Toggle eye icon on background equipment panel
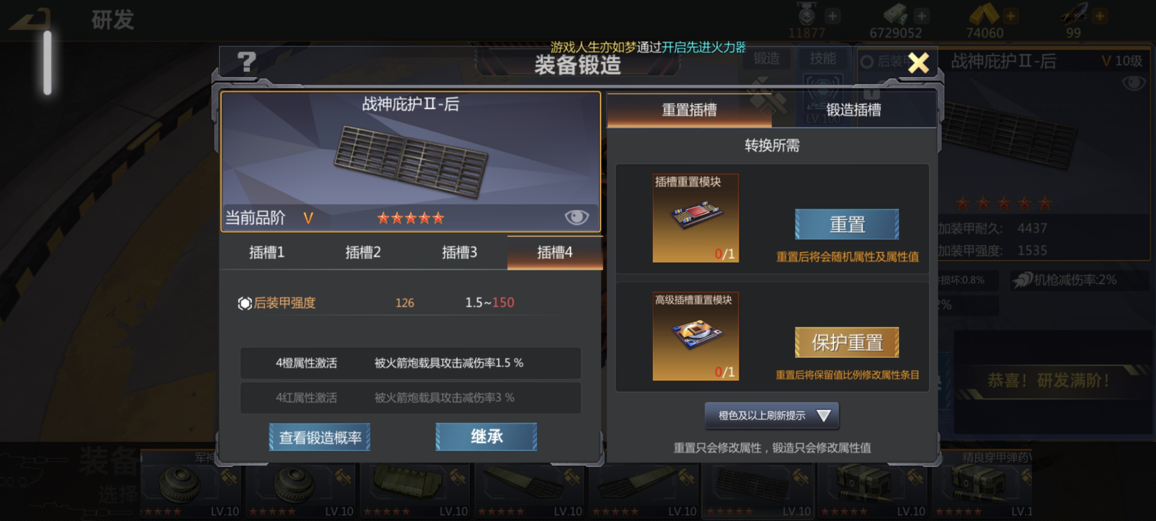 (1134, 82)
